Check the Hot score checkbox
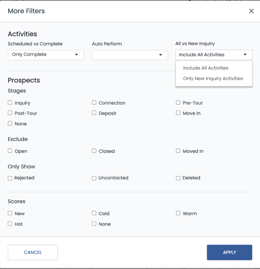The image size is (260, 269). point(10,224)
